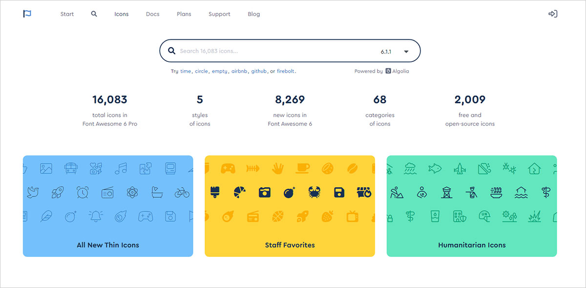The width and height of the screenshot is (586, 288).
Task: Click the fish bones icon in the yellow card
Action: coord(253,169)
